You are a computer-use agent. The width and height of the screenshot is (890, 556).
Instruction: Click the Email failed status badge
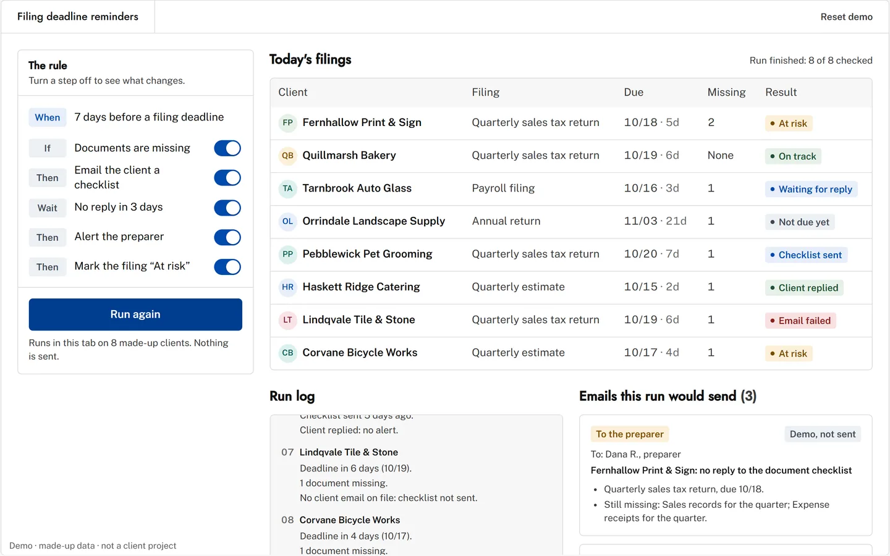(800, 321)
